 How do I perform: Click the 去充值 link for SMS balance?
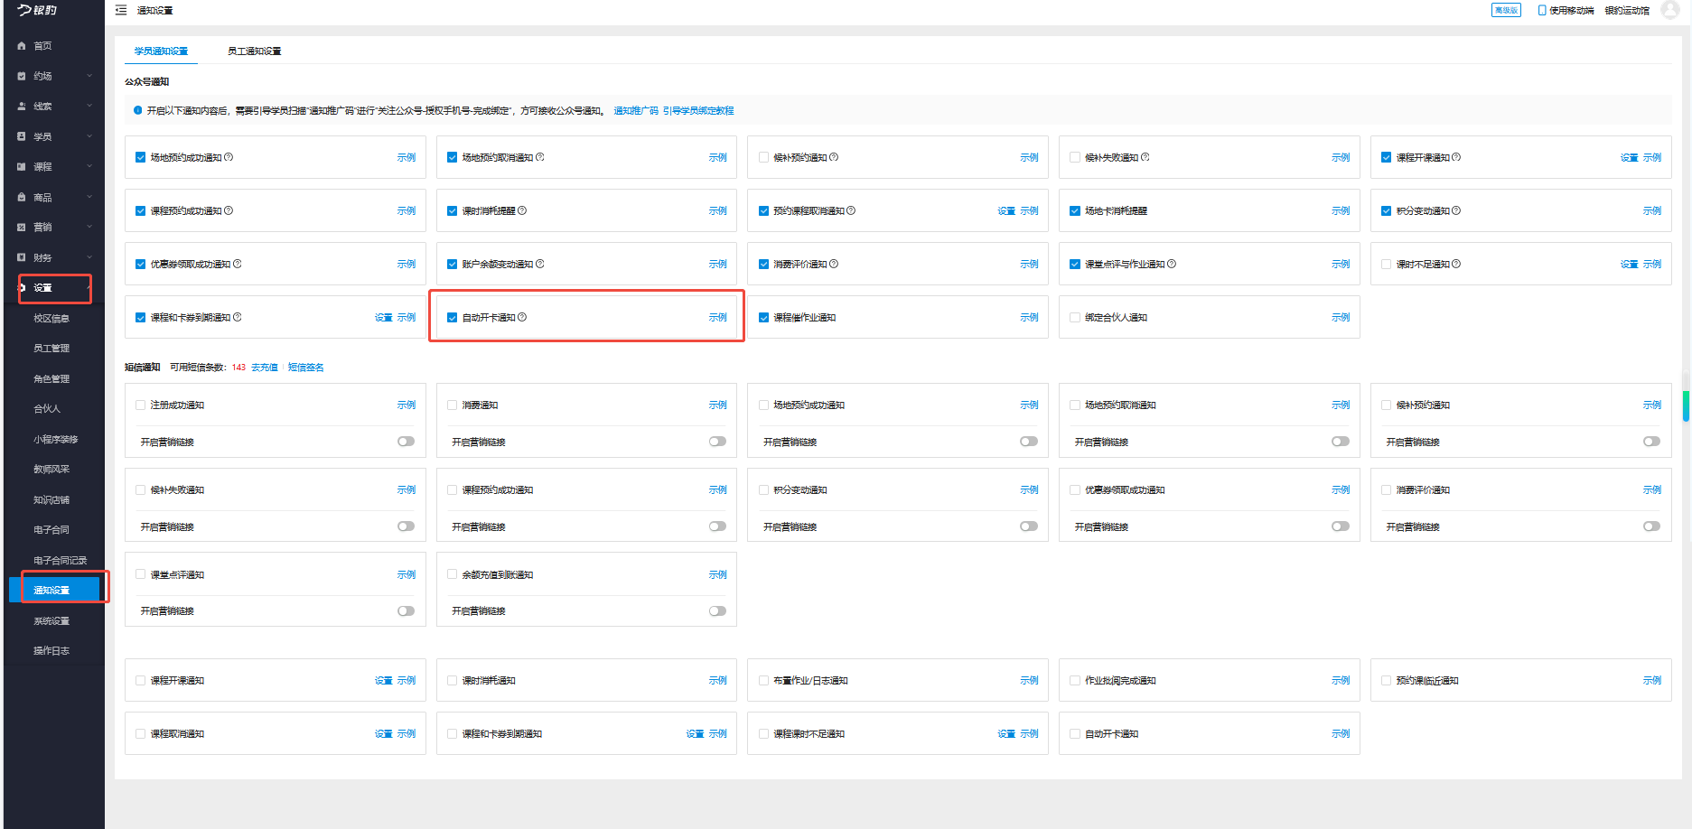coord(264,368)
